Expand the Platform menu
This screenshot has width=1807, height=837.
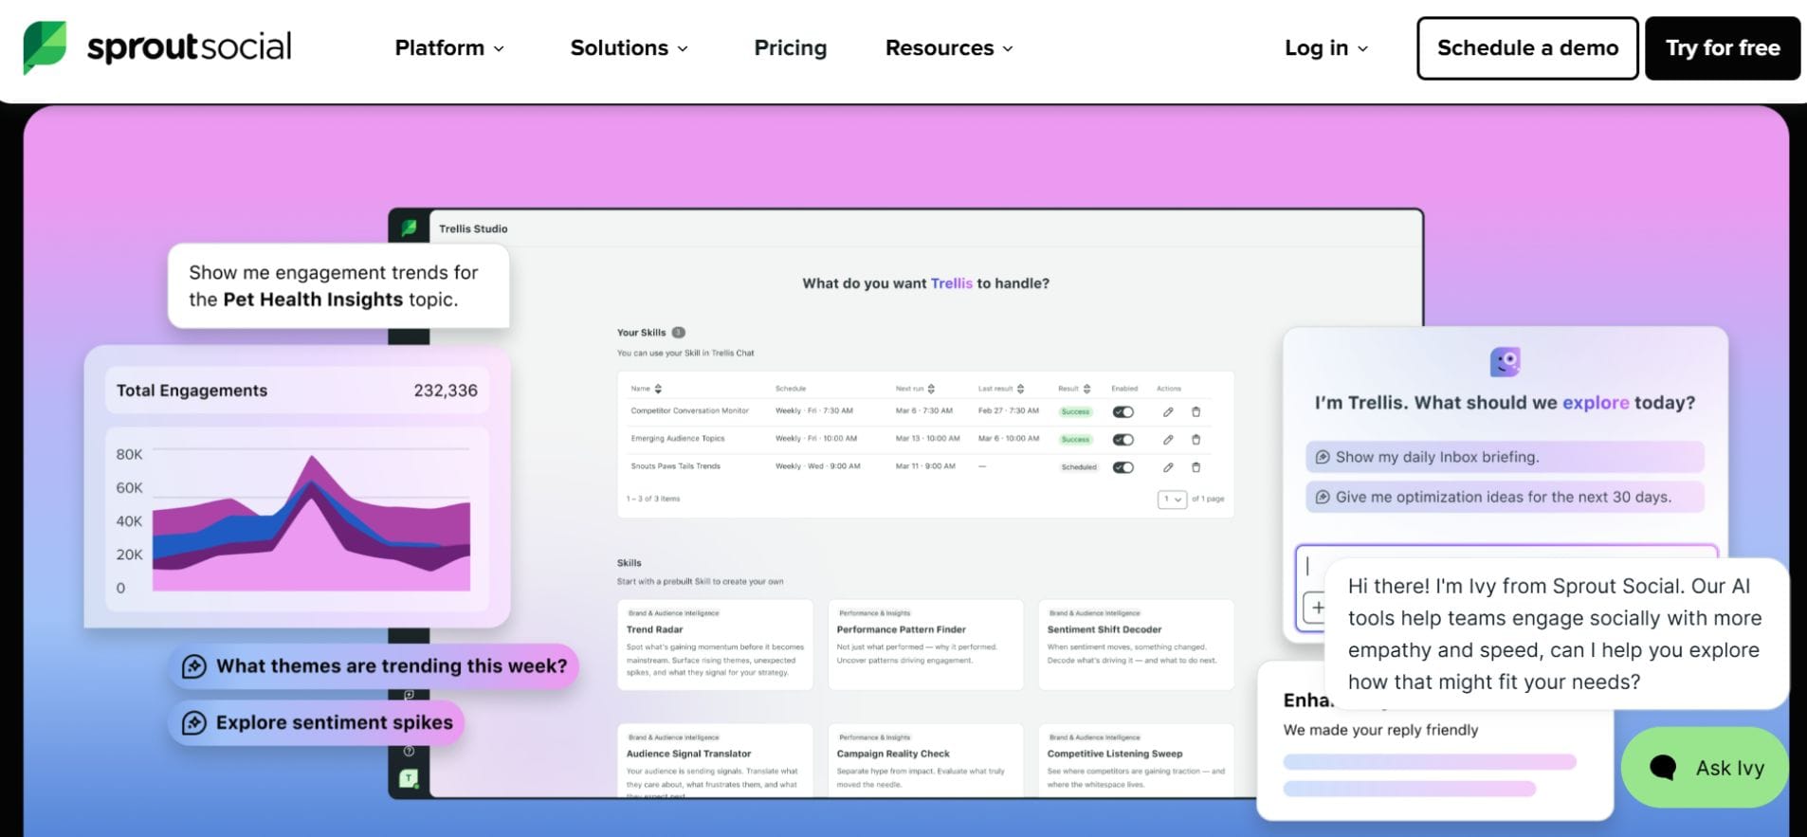point(449,47)
